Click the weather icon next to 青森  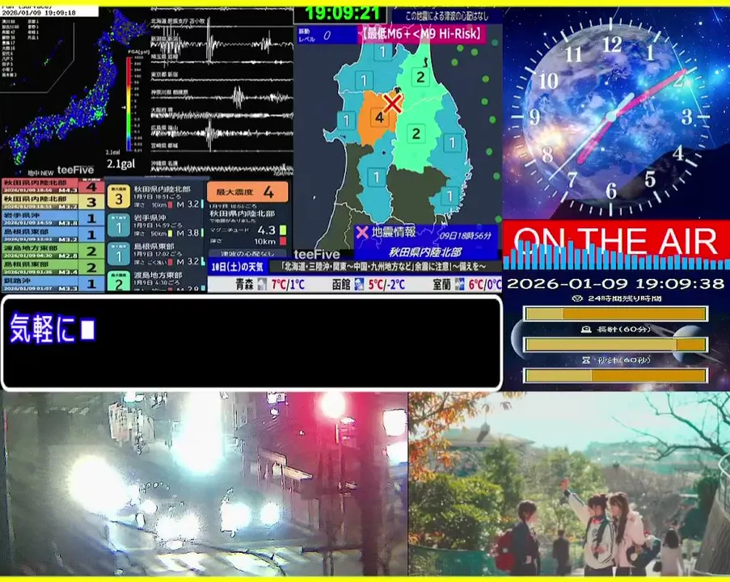click(263, 284)
